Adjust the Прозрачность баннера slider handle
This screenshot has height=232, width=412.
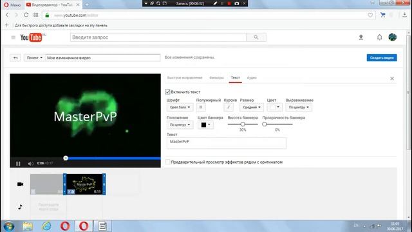point(265,124)
